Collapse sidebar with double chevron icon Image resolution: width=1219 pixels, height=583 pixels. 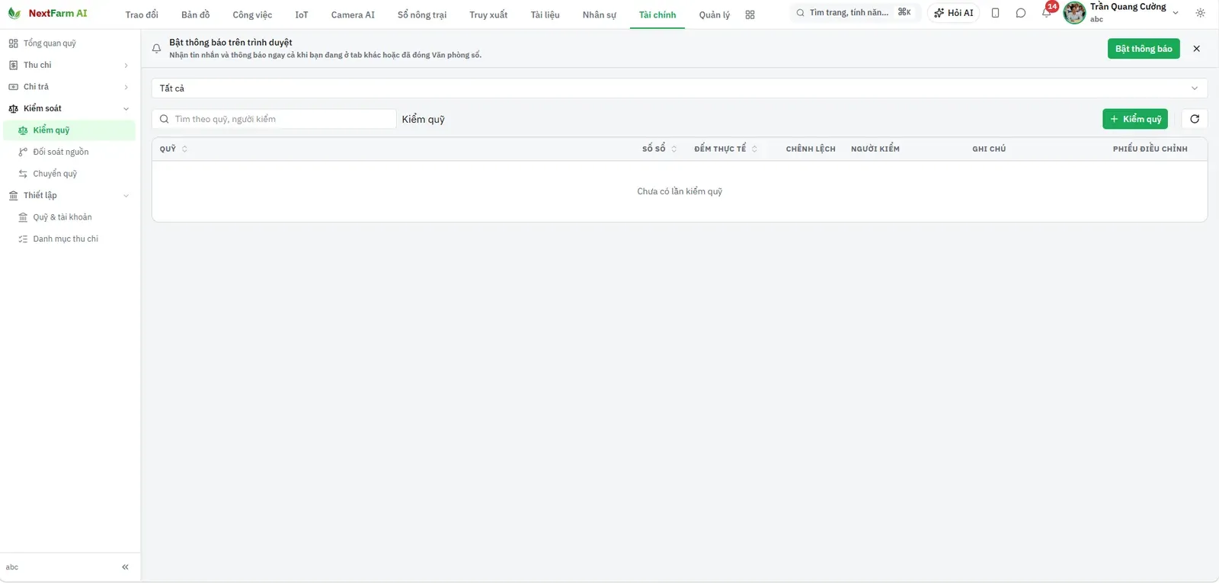click(x=125, y=567)
